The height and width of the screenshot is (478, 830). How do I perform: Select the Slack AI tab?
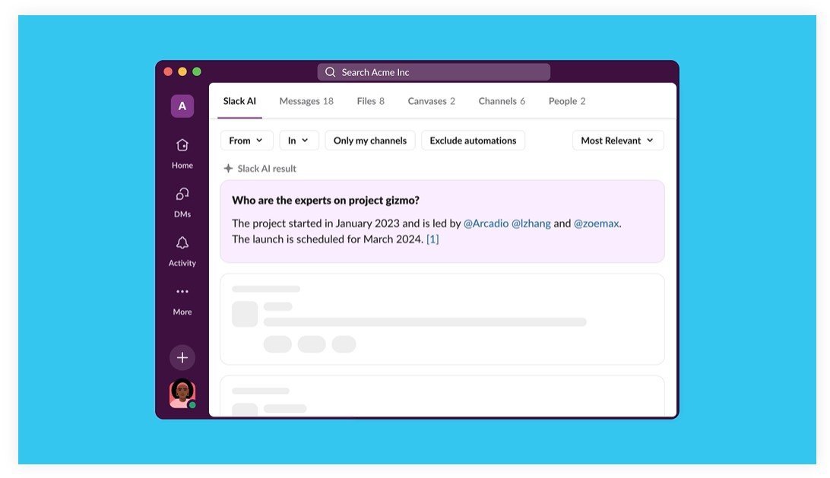click(x=239, y=101)
